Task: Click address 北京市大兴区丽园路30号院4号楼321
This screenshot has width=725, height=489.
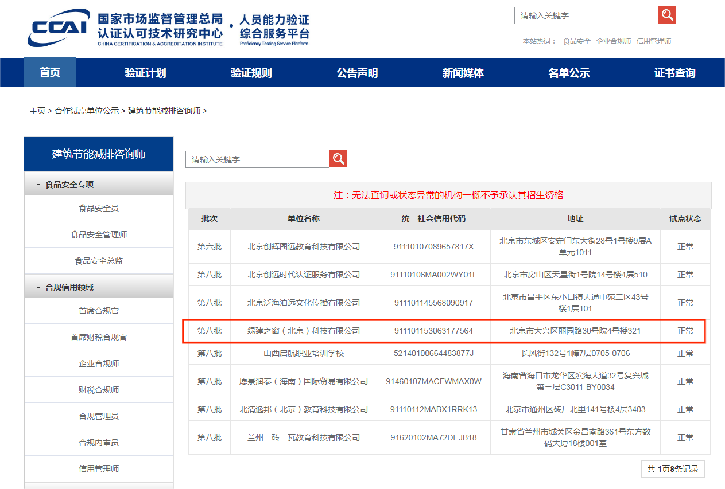Action: (x=575, y=331)
